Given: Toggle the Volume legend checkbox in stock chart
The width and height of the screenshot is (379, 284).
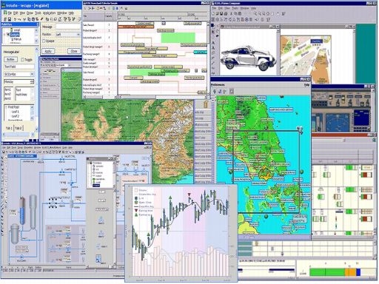Looking at the screenshot, I should 135,190.
